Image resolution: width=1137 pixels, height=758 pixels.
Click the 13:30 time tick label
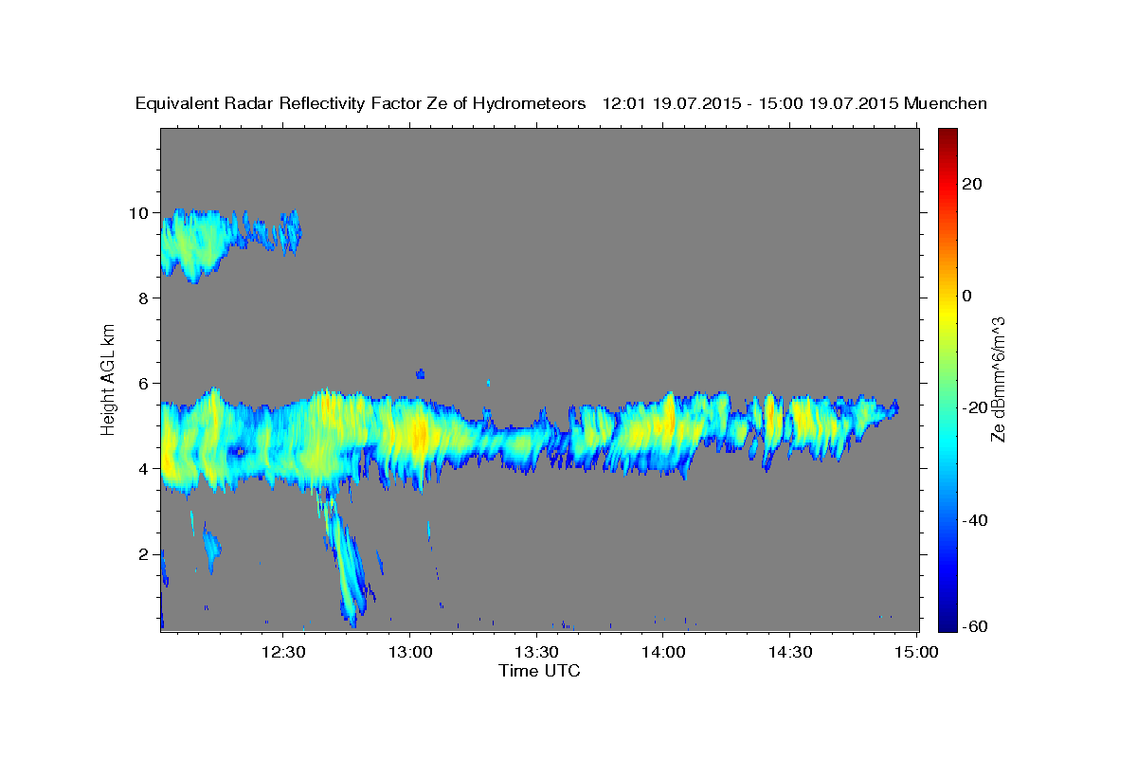pos(536,652)
